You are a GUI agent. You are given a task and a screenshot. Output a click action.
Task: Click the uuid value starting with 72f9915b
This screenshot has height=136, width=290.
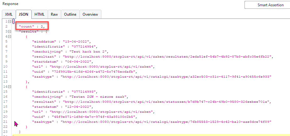coord(94,71)
